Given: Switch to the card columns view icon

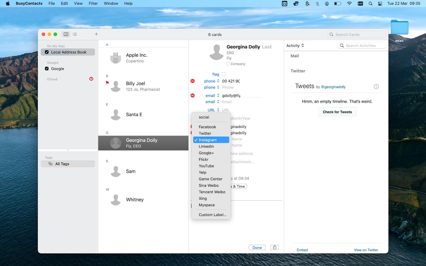Looking at the screenshot, I should click(x=66, y=34).
